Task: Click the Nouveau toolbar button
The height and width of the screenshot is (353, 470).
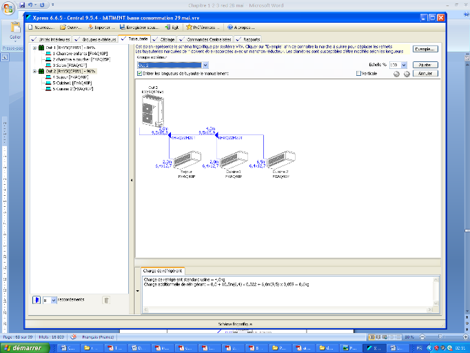Action: coord(43,27)
